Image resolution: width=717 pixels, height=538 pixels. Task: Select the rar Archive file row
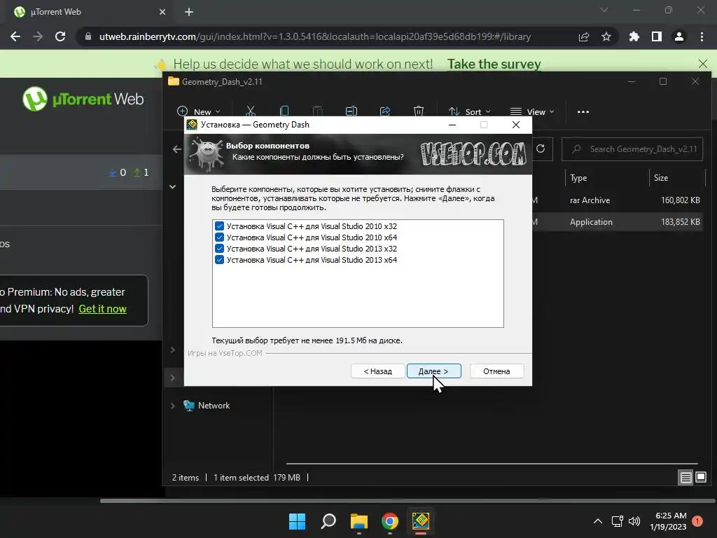click(x=618, y=200)
